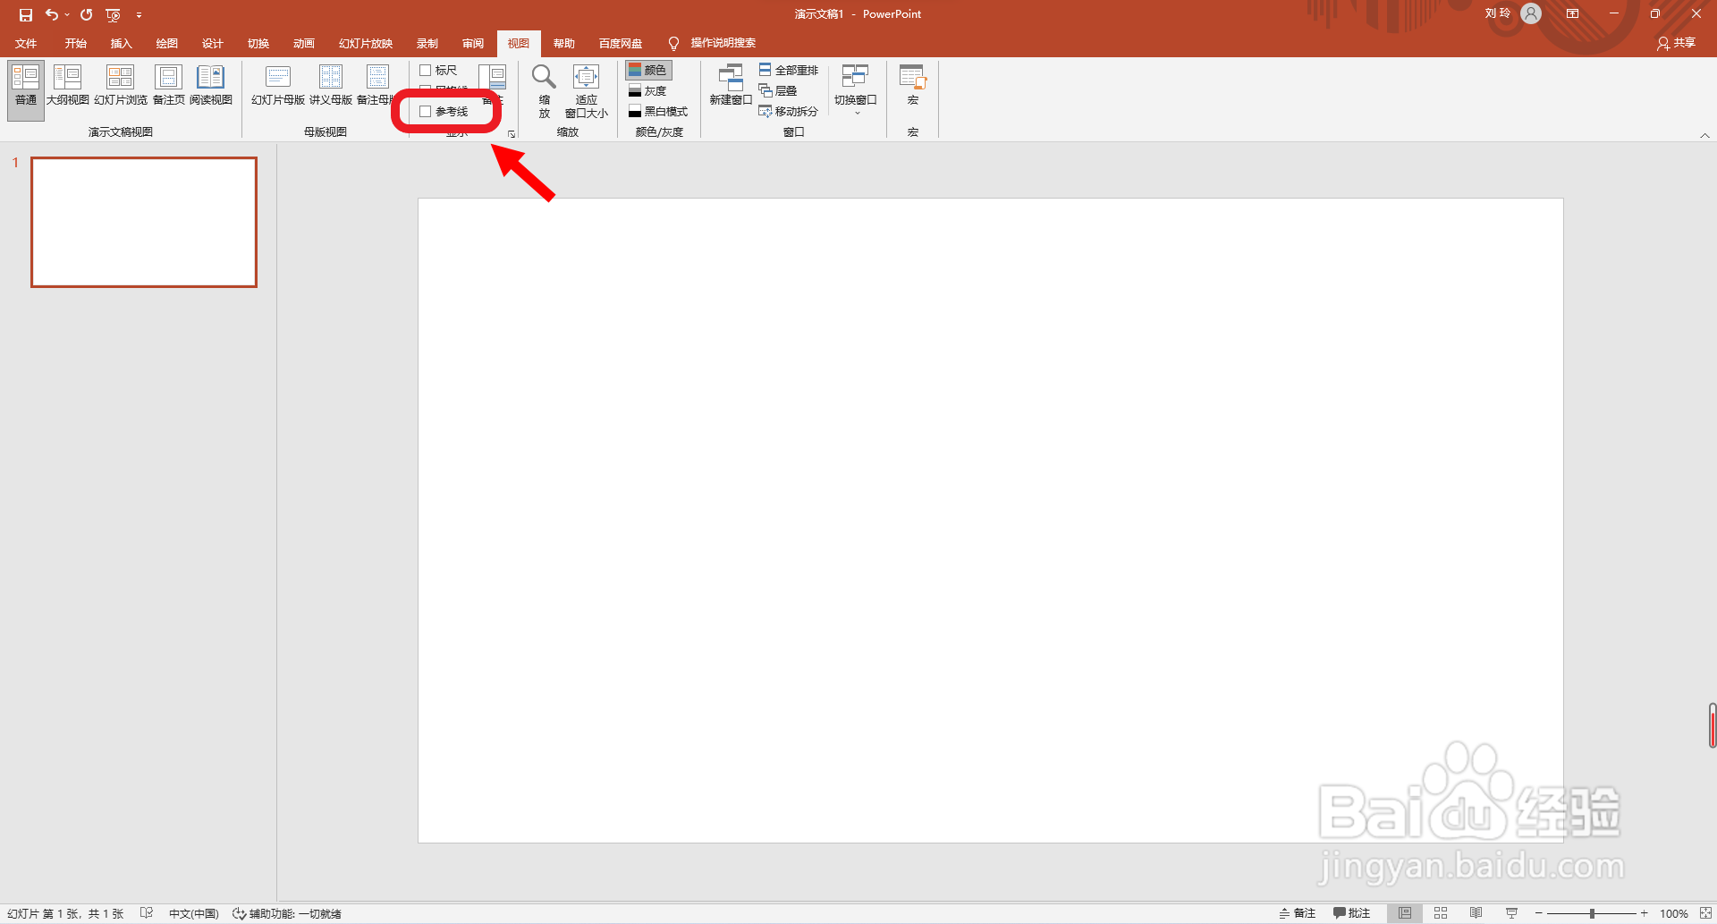
Task: Click Normal view icon in status bar
Action: coord(1405,913)
